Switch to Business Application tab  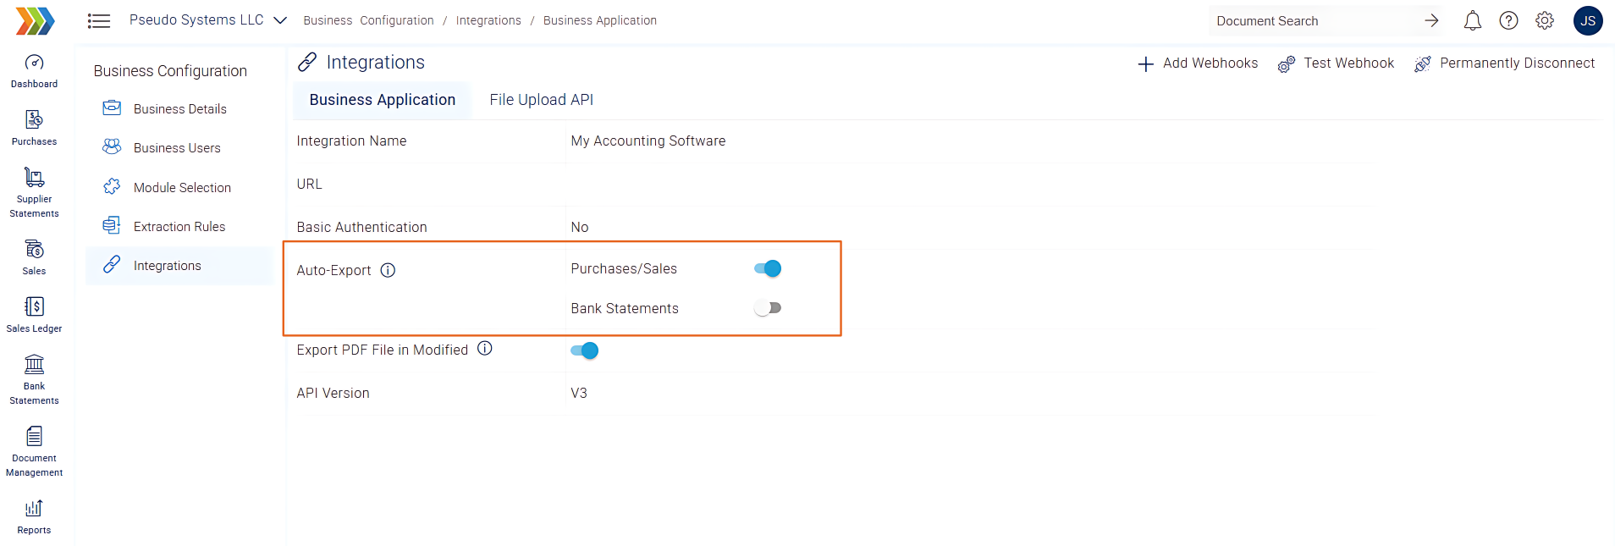383,100
